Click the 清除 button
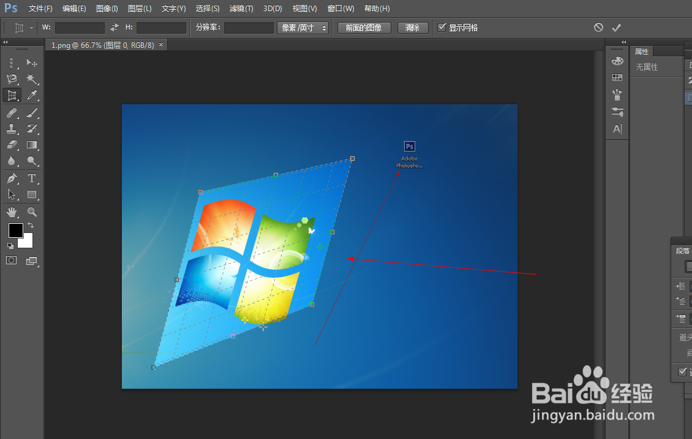The image size is (692, 439). 413,28
